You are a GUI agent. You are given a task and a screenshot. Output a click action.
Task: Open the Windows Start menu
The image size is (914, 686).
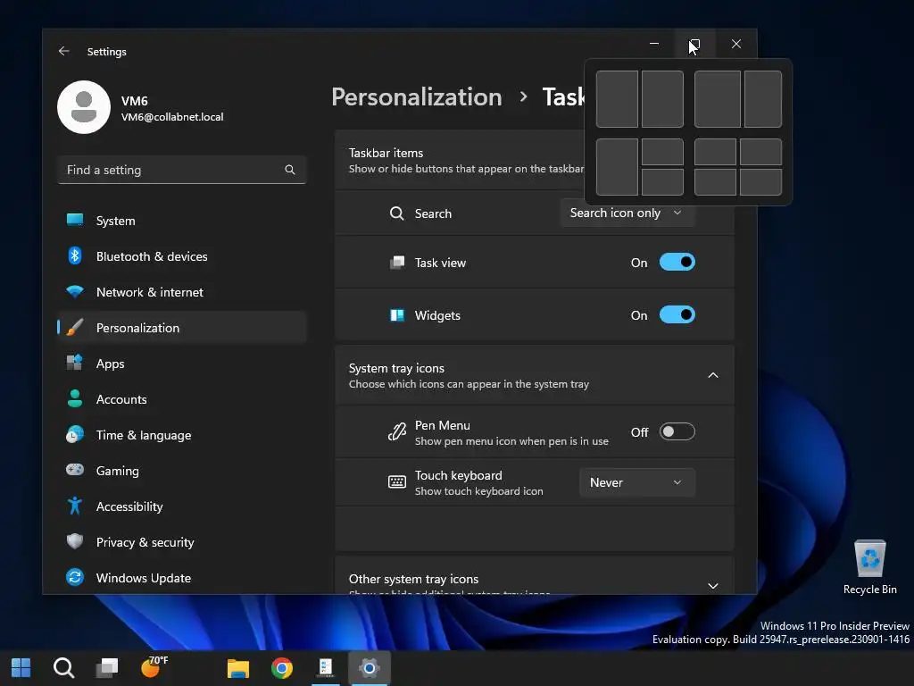click(21, 667)
